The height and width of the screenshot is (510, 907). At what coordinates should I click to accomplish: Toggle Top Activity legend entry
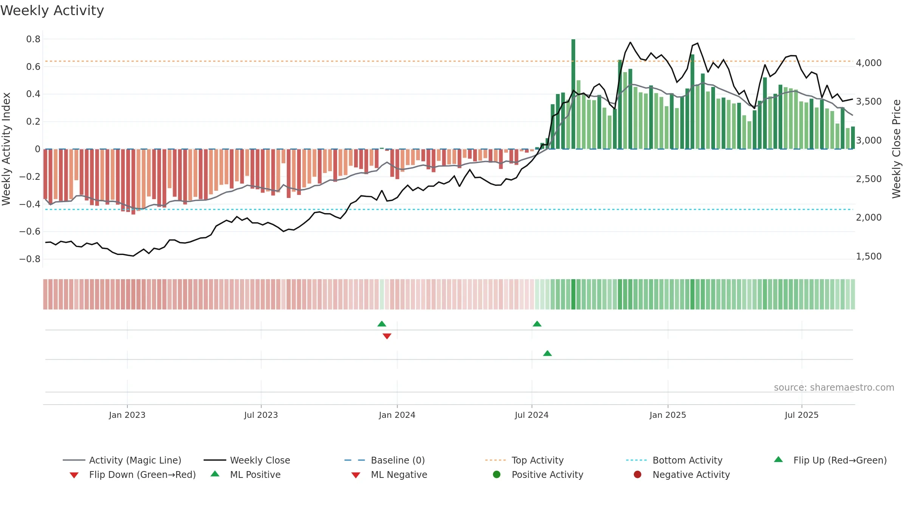click(x=524, y=460)
